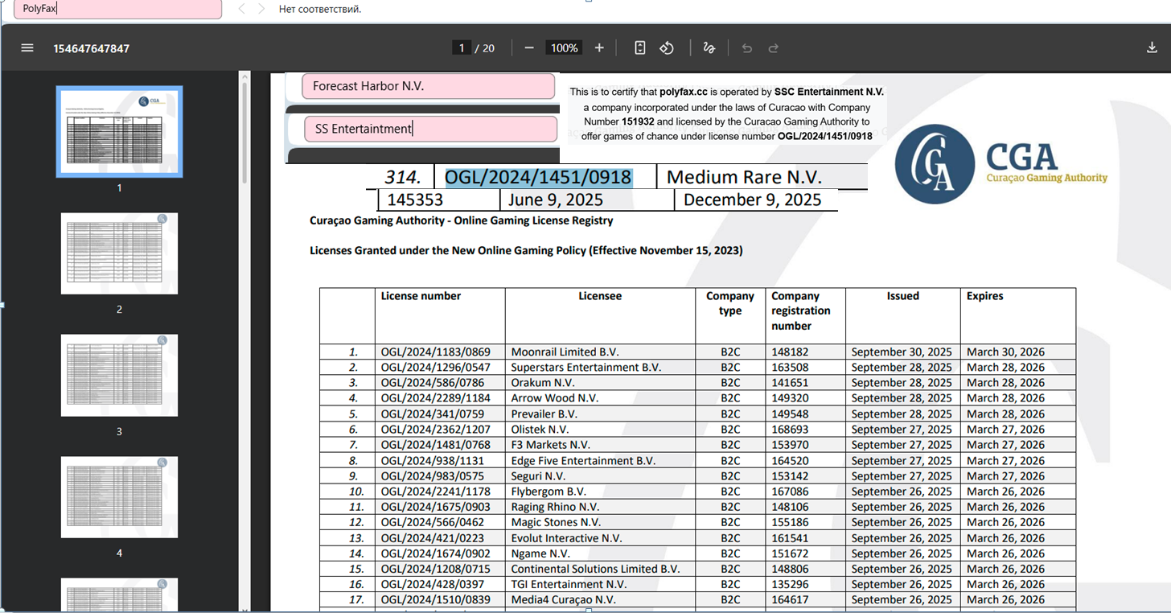Go to previous search match
The image size is (1171, 613).
click(242, 9)
